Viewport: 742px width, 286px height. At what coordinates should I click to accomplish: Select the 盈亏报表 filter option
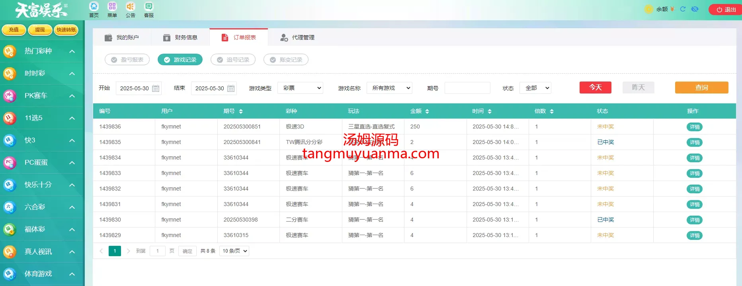(127, 60)
